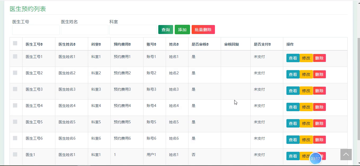
Task: Edit the 医生工号2 row
Action: 306,74
